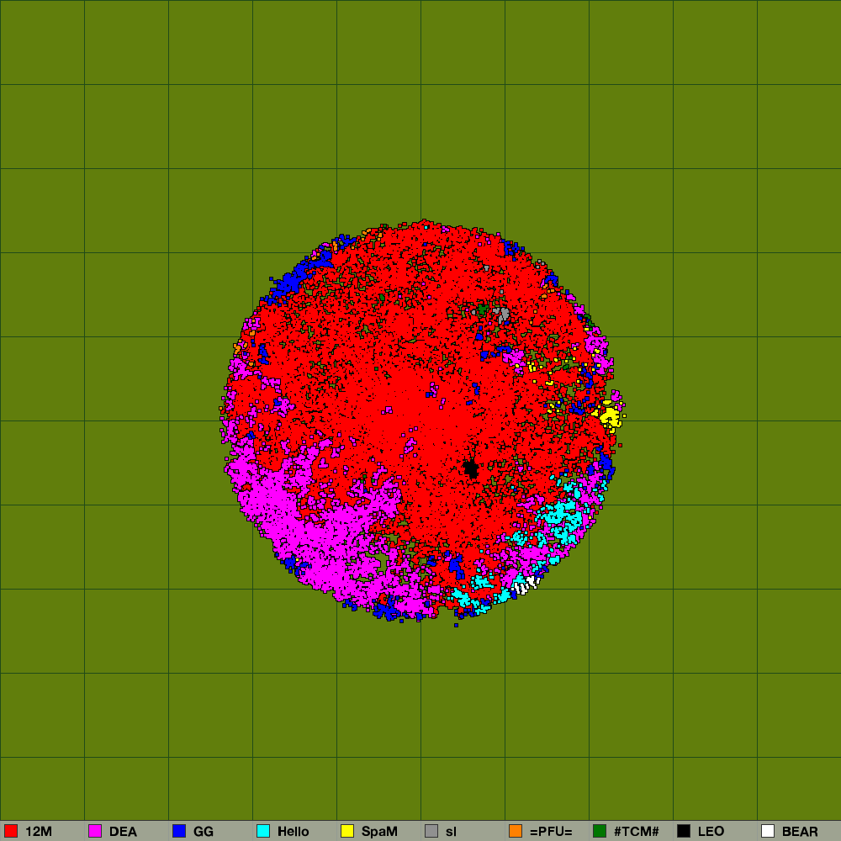The height and width of the screenshot is (841, 841).
Task: Select the DEA label in legend
Action: (x=123, y=832)
